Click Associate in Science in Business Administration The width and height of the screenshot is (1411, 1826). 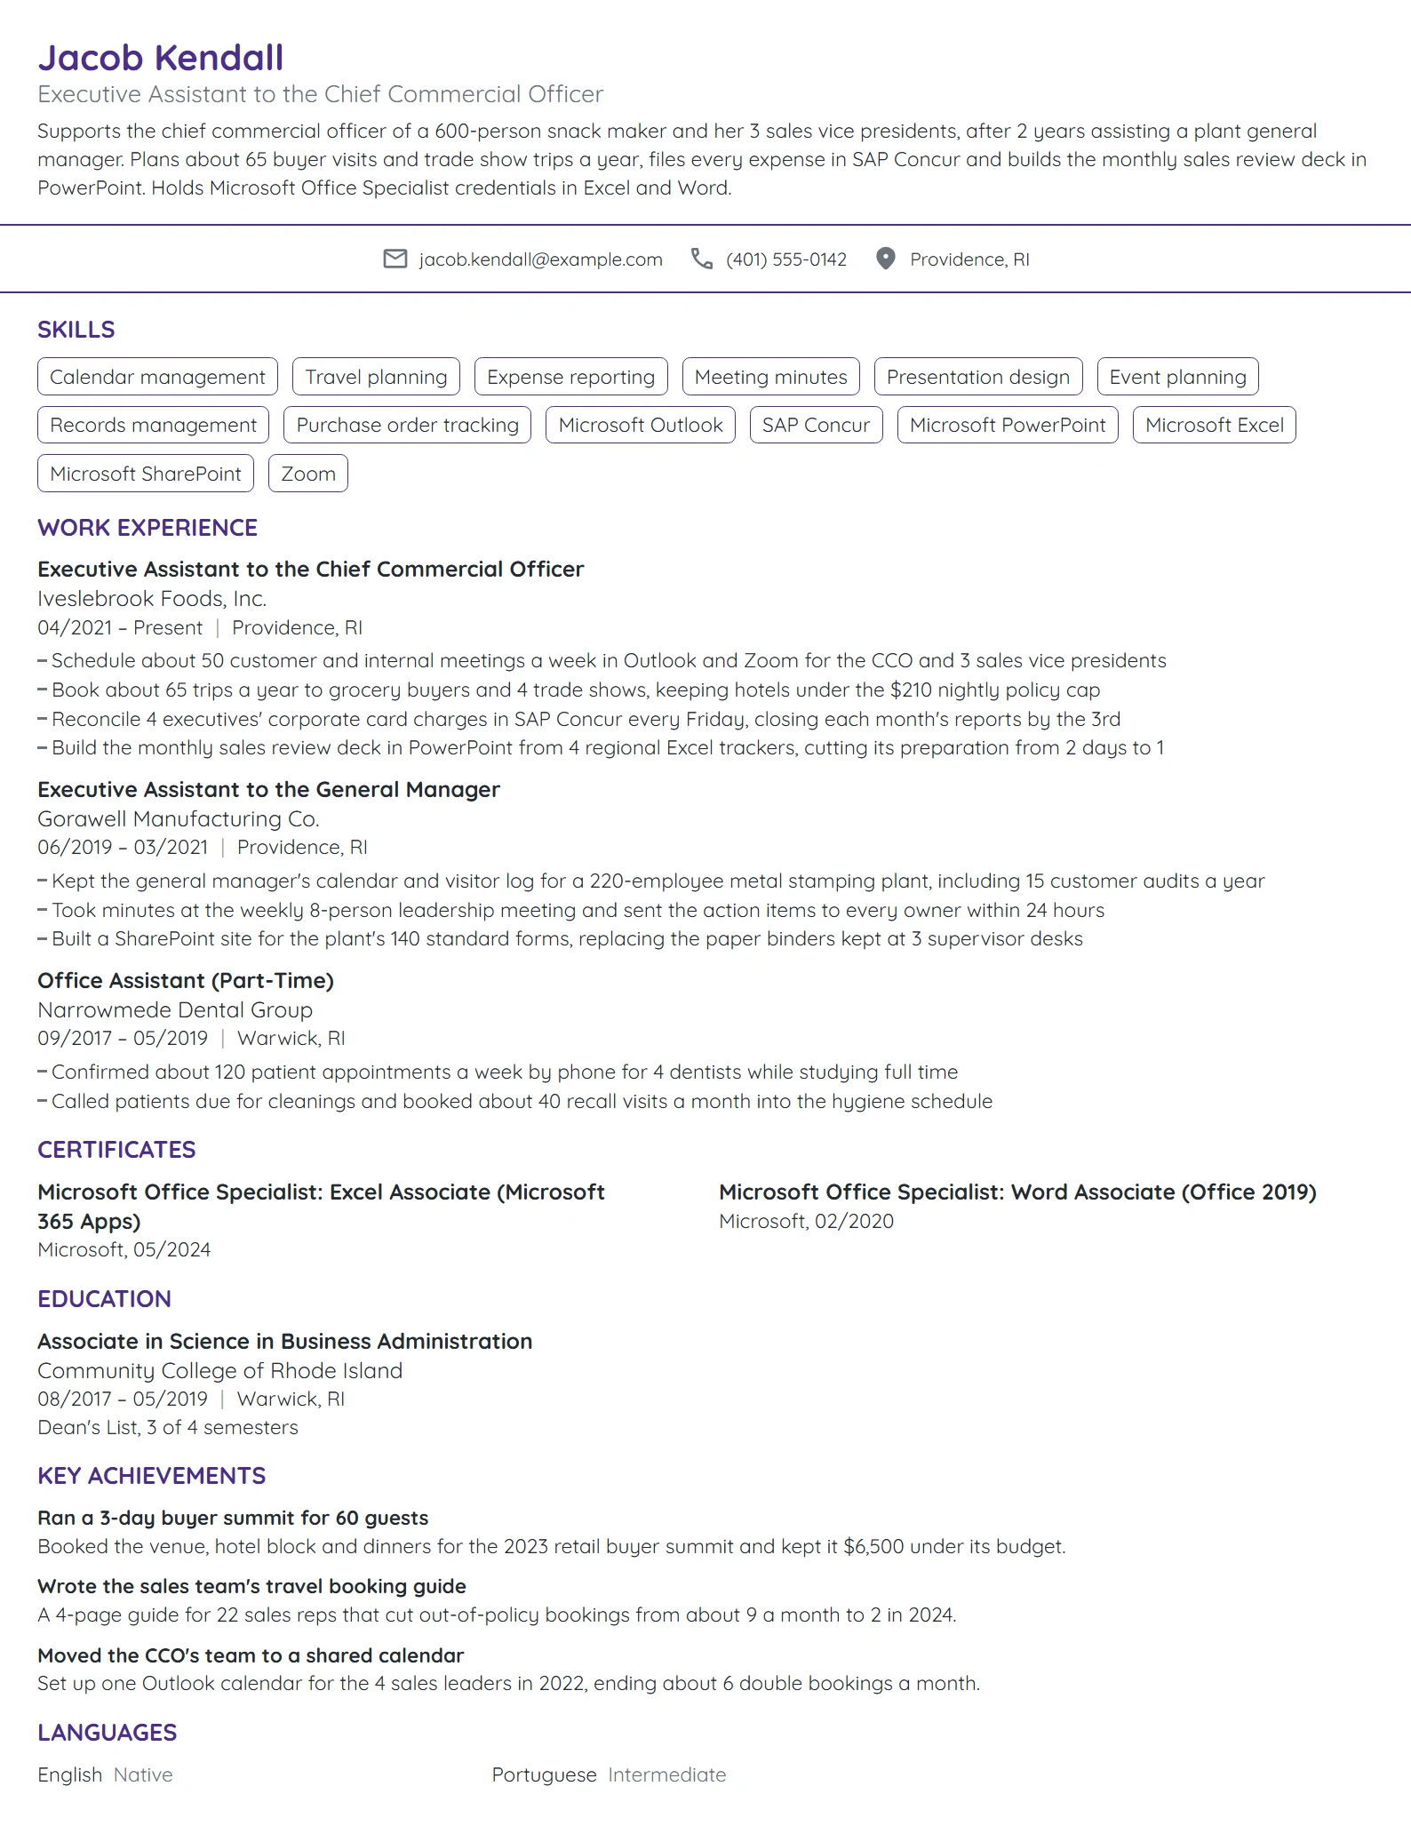284,1342
